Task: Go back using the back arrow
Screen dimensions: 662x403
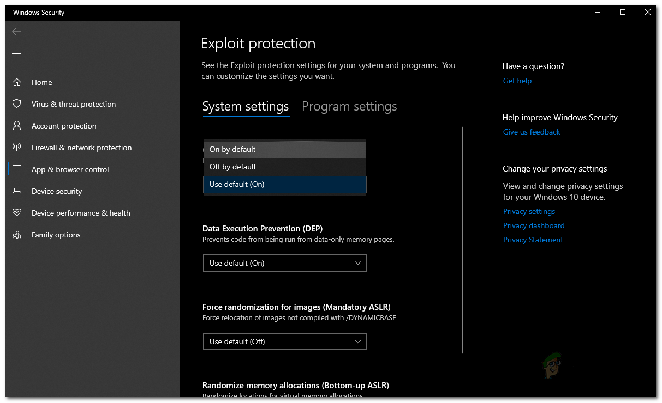Action: tap(16, 32)
